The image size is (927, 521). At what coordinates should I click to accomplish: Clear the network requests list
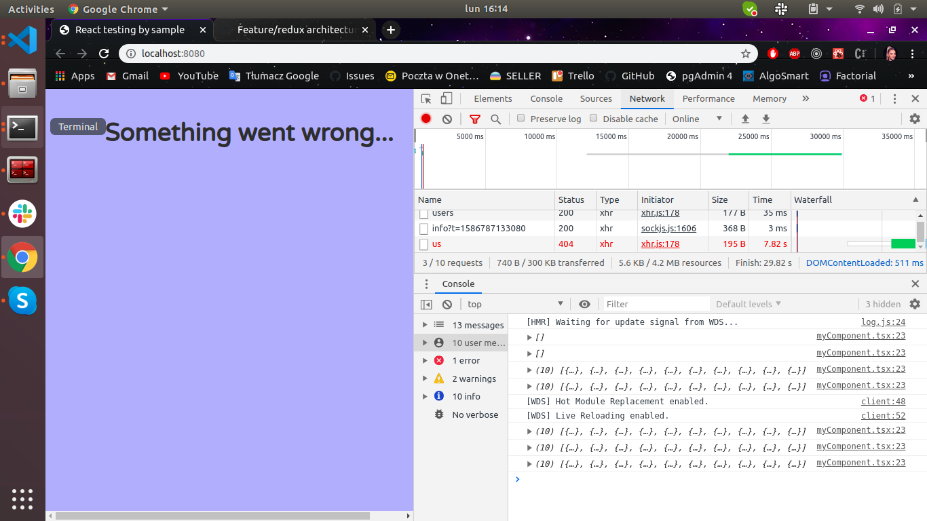click(x=447, y=119)
